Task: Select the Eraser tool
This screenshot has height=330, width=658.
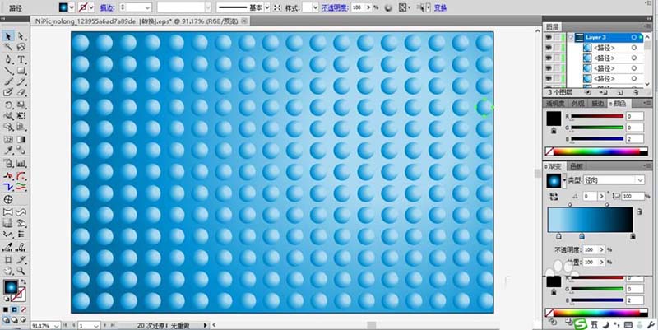Action: 21,94
